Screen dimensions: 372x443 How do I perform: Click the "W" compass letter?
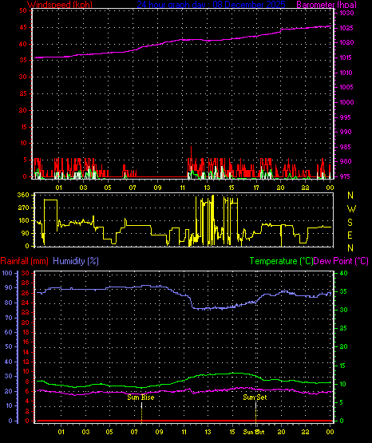click(x=351, y=209)
